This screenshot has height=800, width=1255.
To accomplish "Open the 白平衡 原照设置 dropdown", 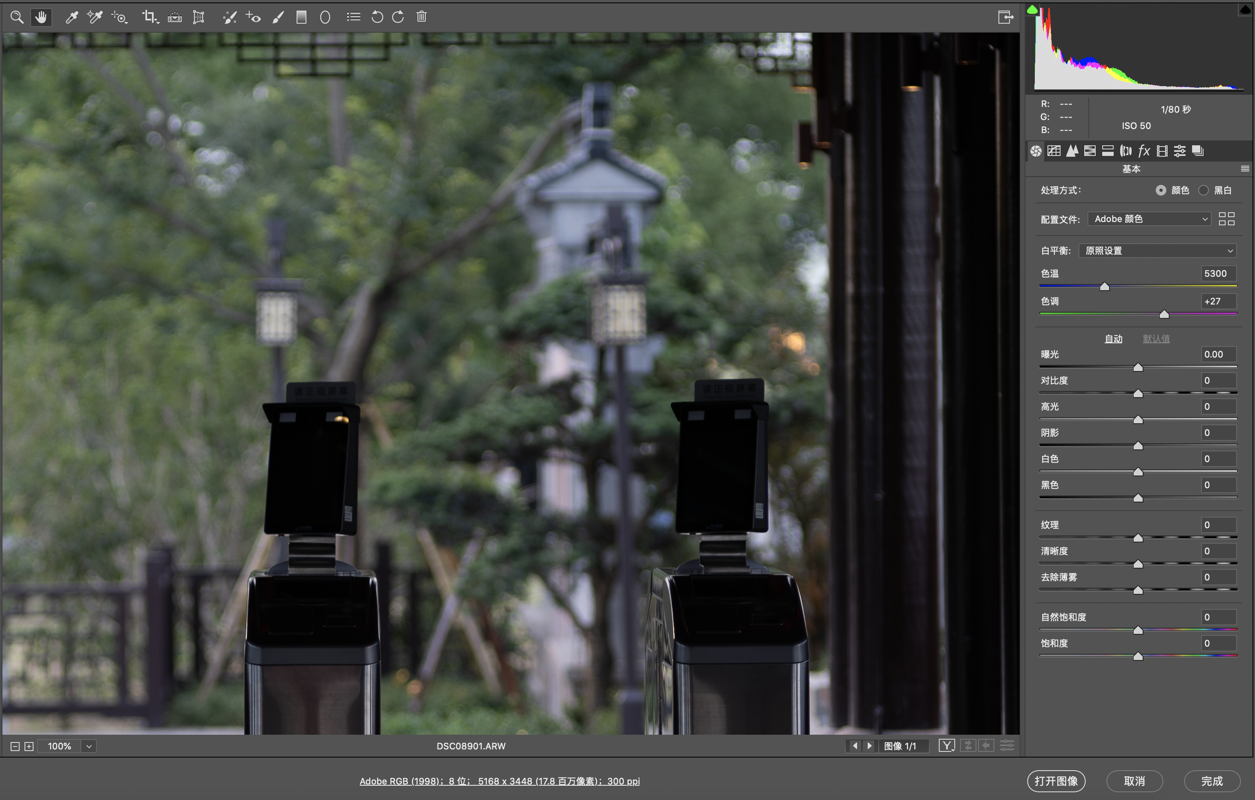I will [1157, 251].
